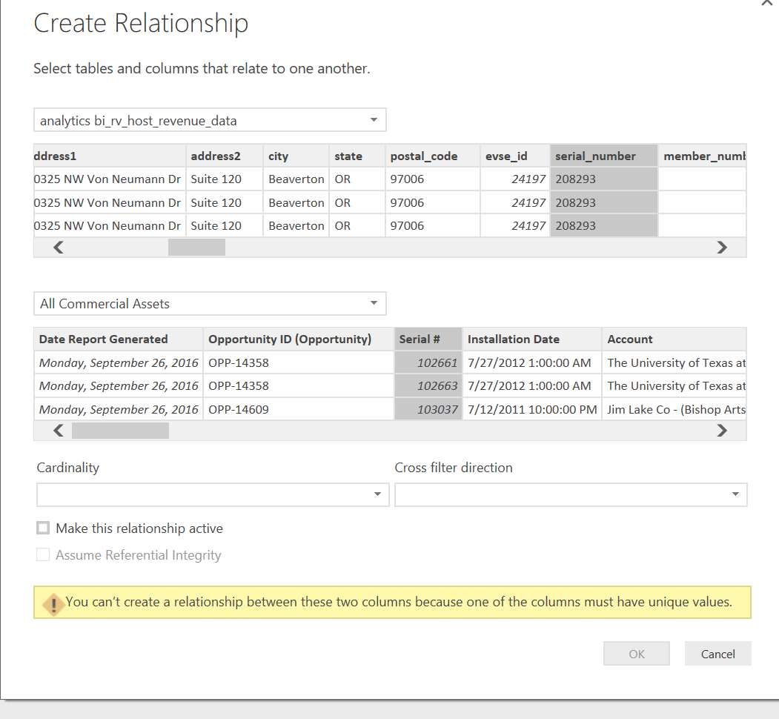Select the Account column header
Screen dimensions: 779x719
(x=674, y=339)
